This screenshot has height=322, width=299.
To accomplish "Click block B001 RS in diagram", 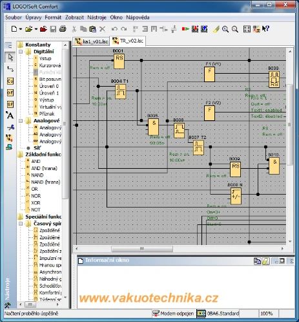I will click(119, 61).
